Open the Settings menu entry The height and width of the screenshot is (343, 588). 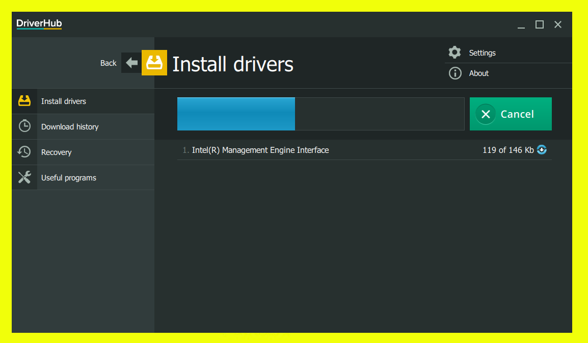(x=482, y=52)
